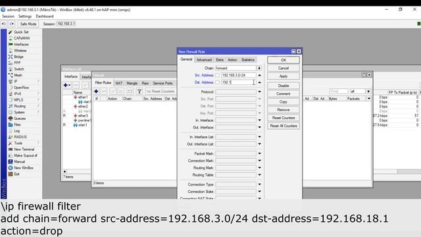Expand MPLS menu in sidebar

[18, 100]
